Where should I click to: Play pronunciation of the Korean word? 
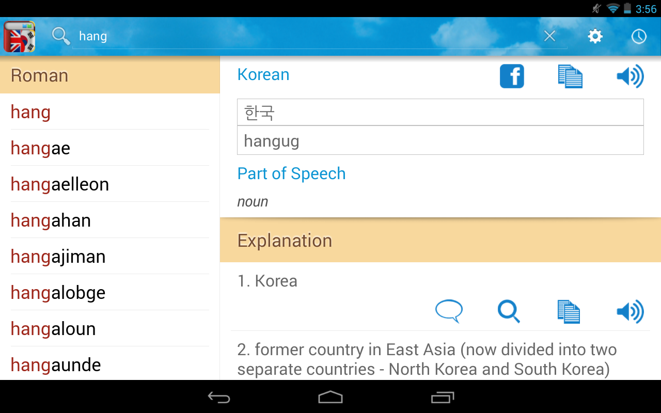pyautogui.click(x=630, y=76)
